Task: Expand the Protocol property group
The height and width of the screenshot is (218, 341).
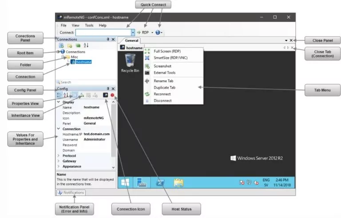Action: 58,155
